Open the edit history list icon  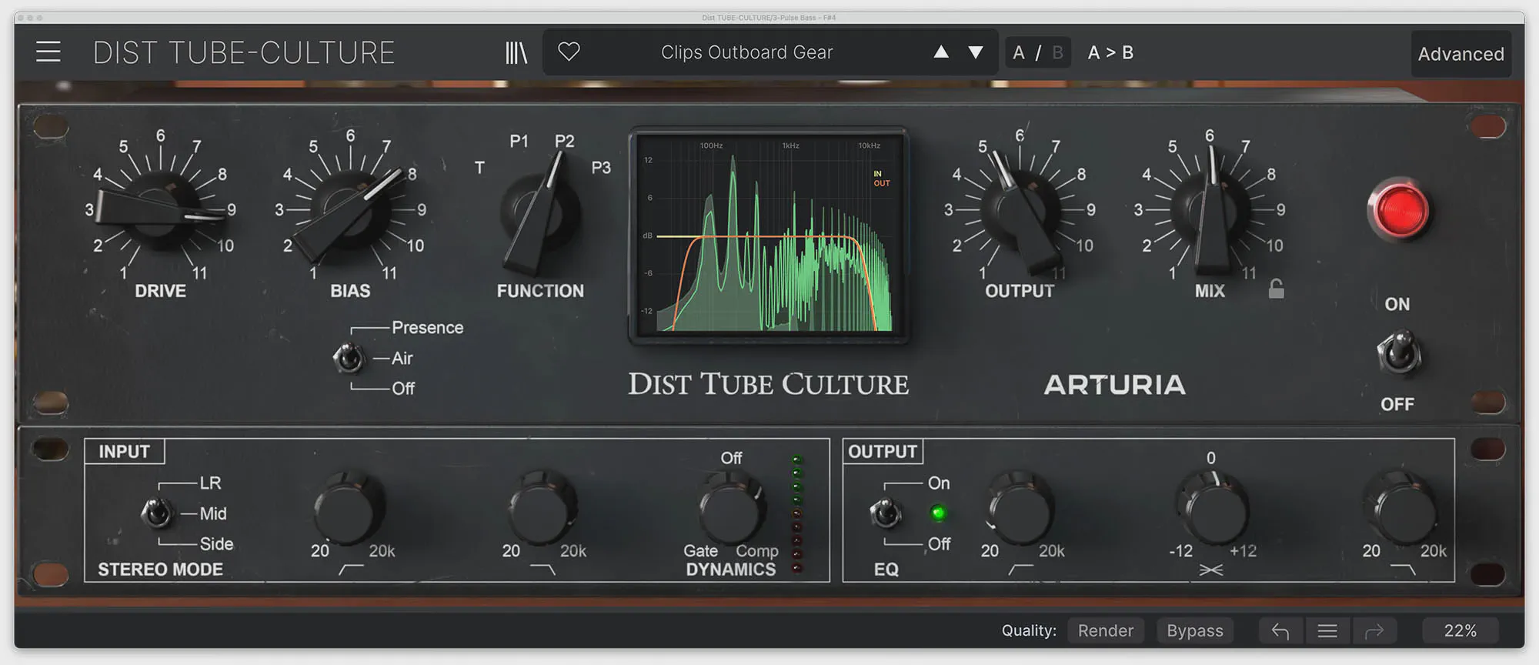(x=1327, y=631)
